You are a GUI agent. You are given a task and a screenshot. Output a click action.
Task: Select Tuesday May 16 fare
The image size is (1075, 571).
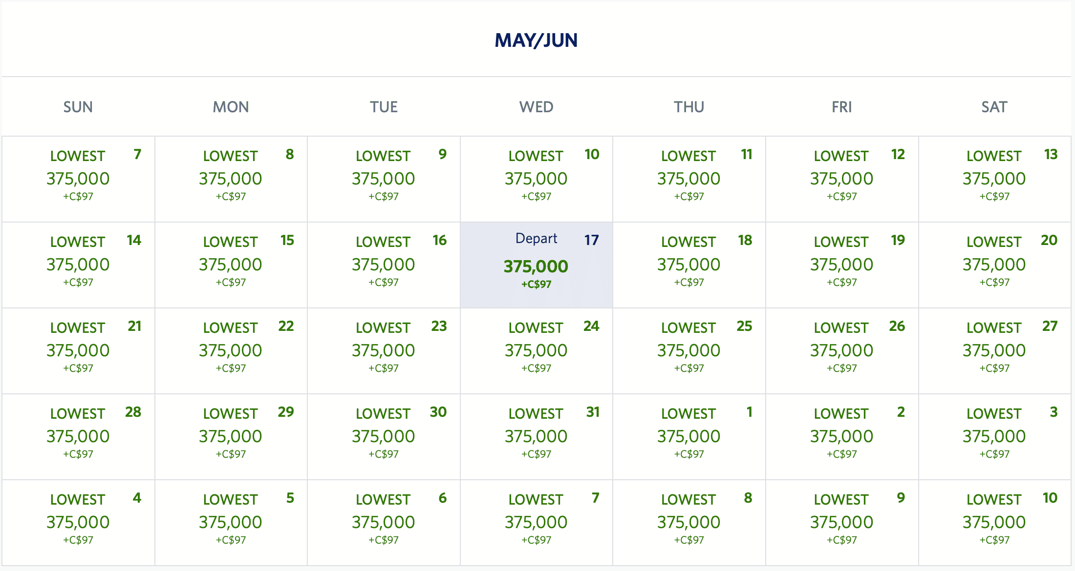pos(384,265)
